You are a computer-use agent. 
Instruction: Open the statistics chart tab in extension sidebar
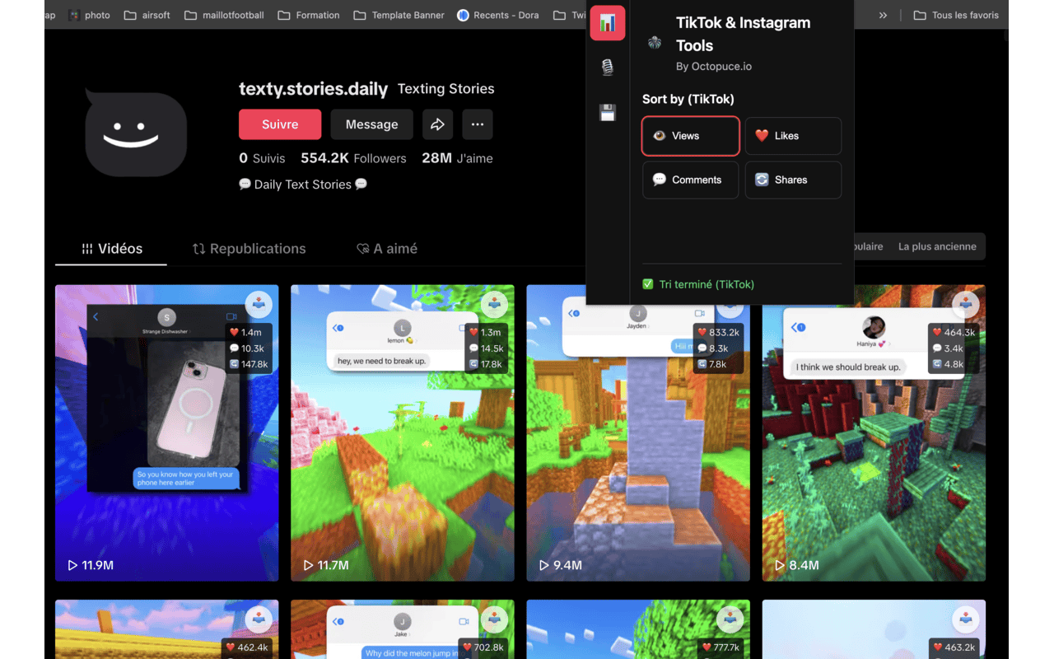[x=608, y=23]
